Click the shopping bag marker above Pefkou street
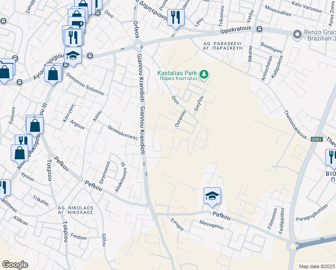 (x=35, y=126)
